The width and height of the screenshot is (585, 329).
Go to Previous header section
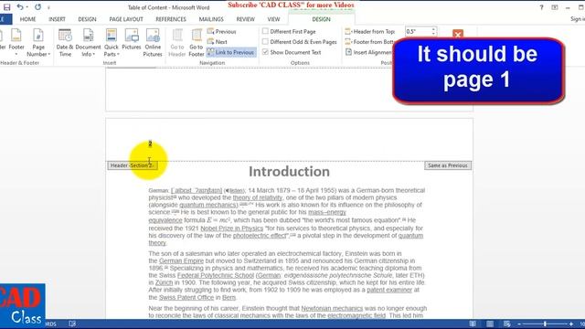tap(221, 32)
